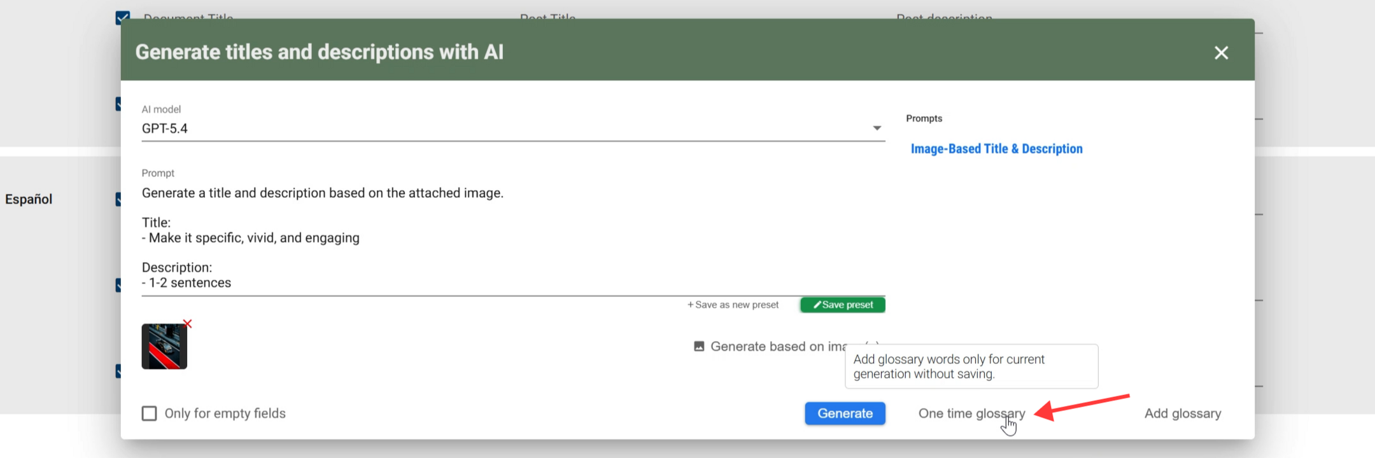Toggle the checkbox in Español row
Image resolution: width=1375 pixels, height=458 pixels.
click(118, 199)
